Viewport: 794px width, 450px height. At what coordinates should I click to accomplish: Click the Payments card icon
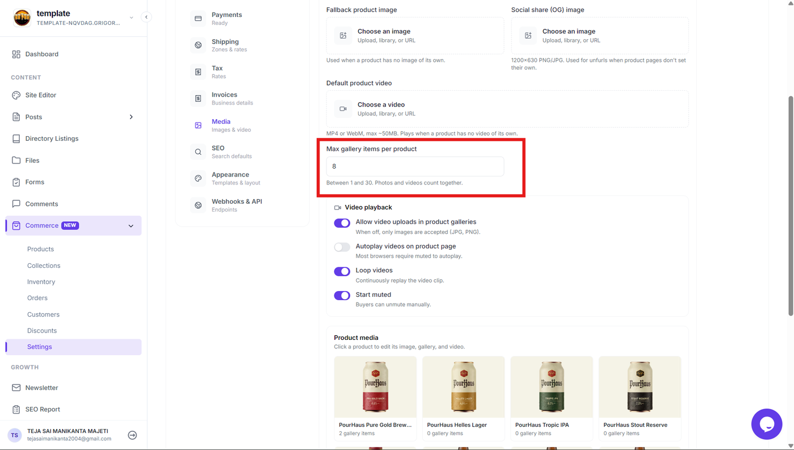click(198, 19)
